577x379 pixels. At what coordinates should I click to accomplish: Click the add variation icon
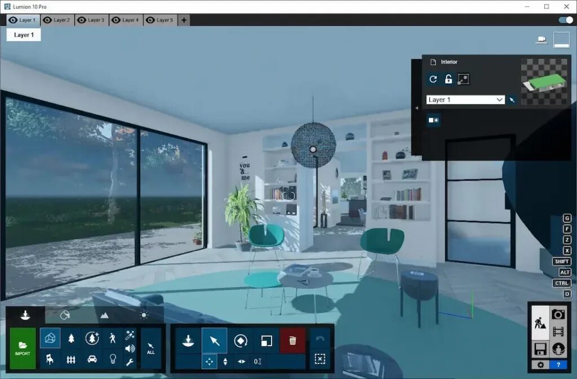click(x=433, y=120)
